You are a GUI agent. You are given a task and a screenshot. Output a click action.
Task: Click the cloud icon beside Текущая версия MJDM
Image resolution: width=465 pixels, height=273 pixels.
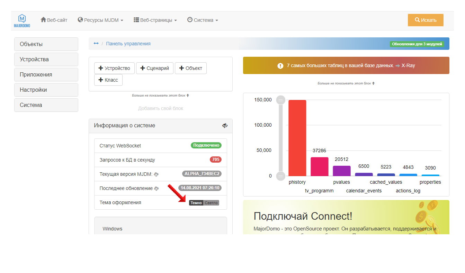pos(156,174)
